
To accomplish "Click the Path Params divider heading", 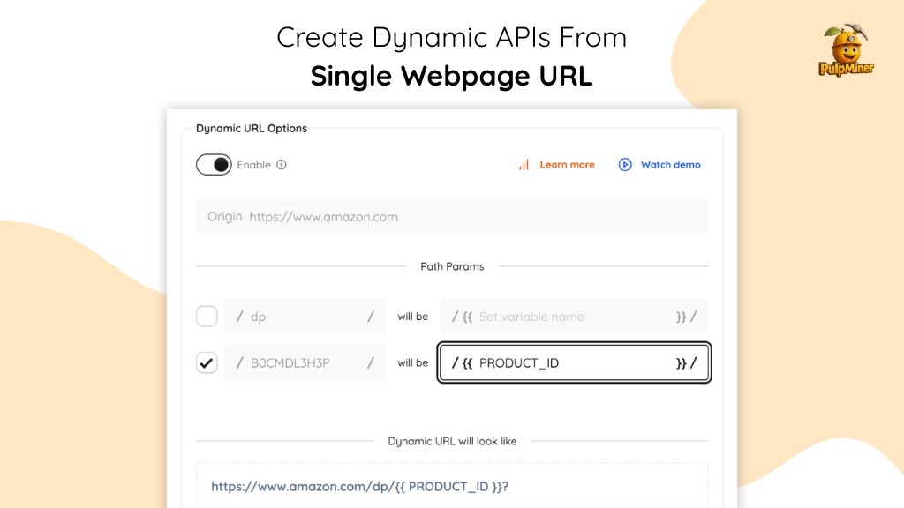I will tap(452, 266).
